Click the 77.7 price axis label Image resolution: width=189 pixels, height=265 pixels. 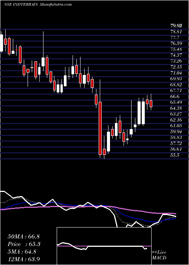coord(175,37)
